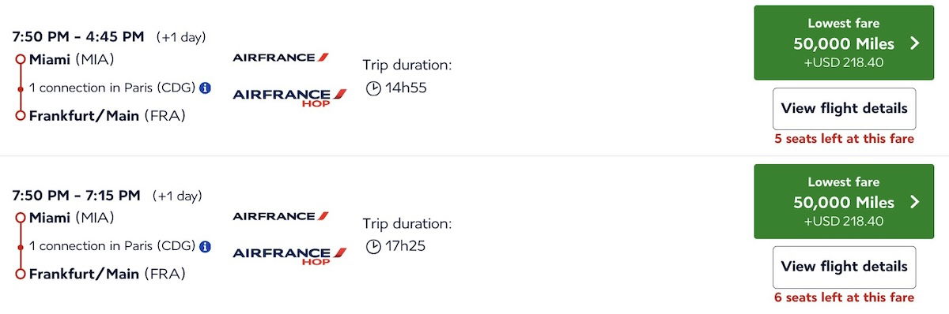This screenshot has width=949, height=314.
Task: Click the clock icon next to 17h25
Action: coord(373,246)
